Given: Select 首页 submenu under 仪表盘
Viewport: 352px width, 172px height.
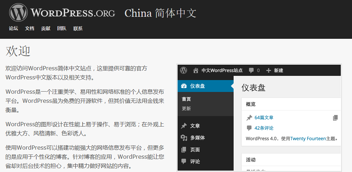Looking at the screenshot, I should (x=186, y=99).
